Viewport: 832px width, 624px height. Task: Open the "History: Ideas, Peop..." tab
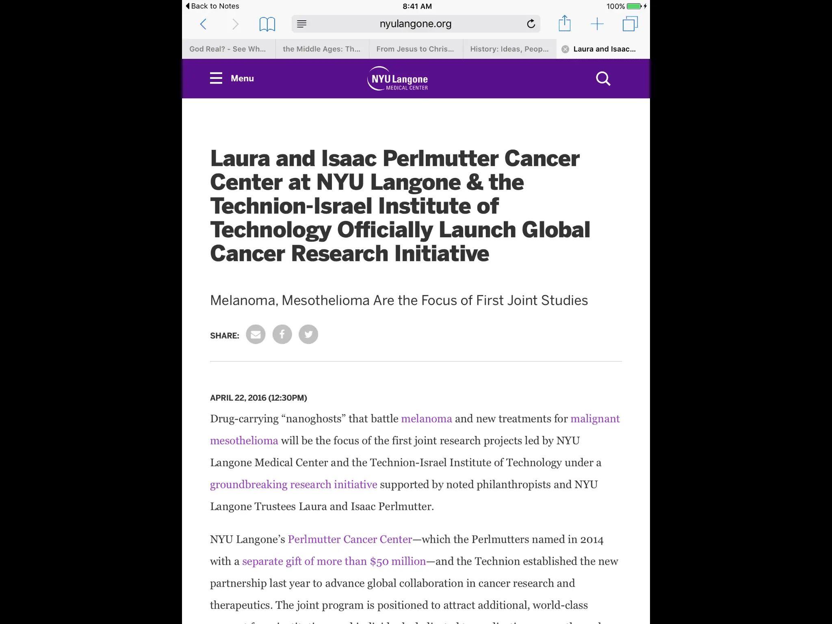tap(509, 49)
